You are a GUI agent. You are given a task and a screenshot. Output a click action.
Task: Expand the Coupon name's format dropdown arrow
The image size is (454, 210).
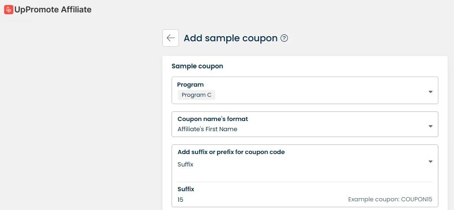tap(431, 126)
